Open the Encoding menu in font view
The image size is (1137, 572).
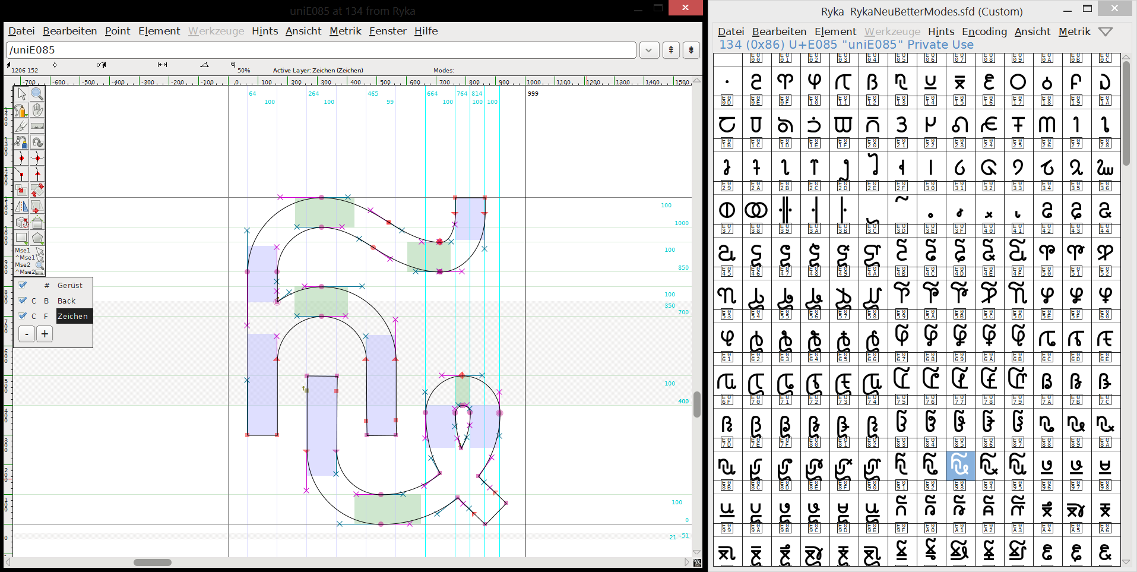[984, 31]
